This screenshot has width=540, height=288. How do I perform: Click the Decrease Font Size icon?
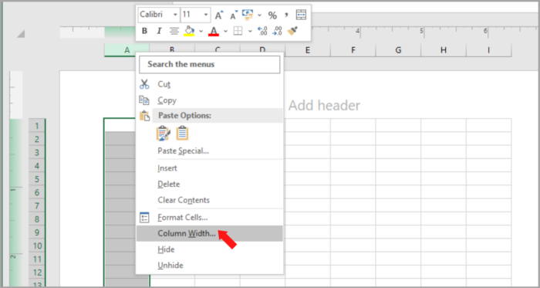point(234,15)
